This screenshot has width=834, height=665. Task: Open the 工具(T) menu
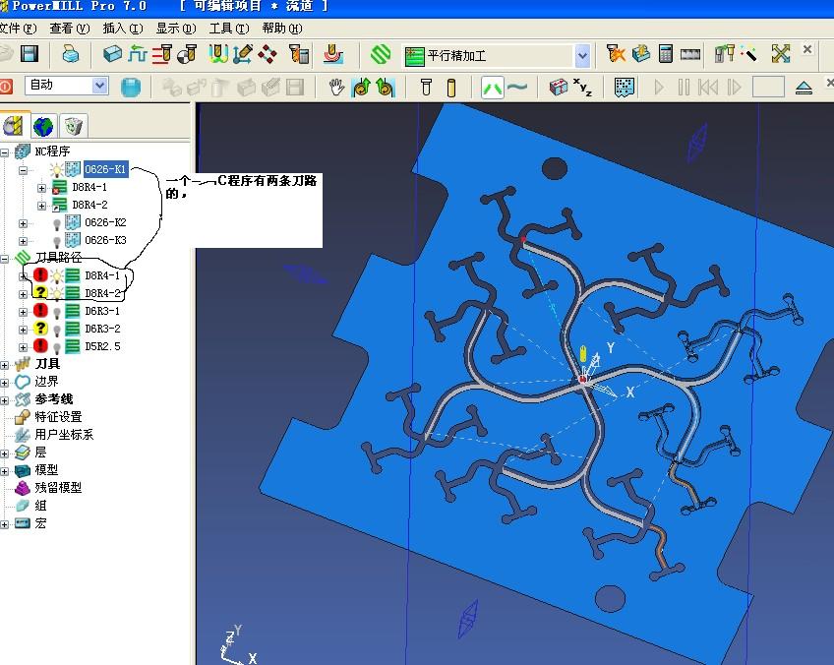[229, 29]
